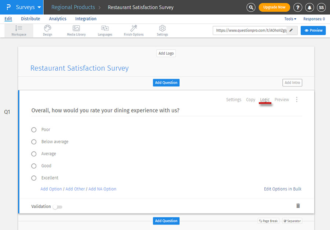Open Logic settings for Q1

point(265,99)
